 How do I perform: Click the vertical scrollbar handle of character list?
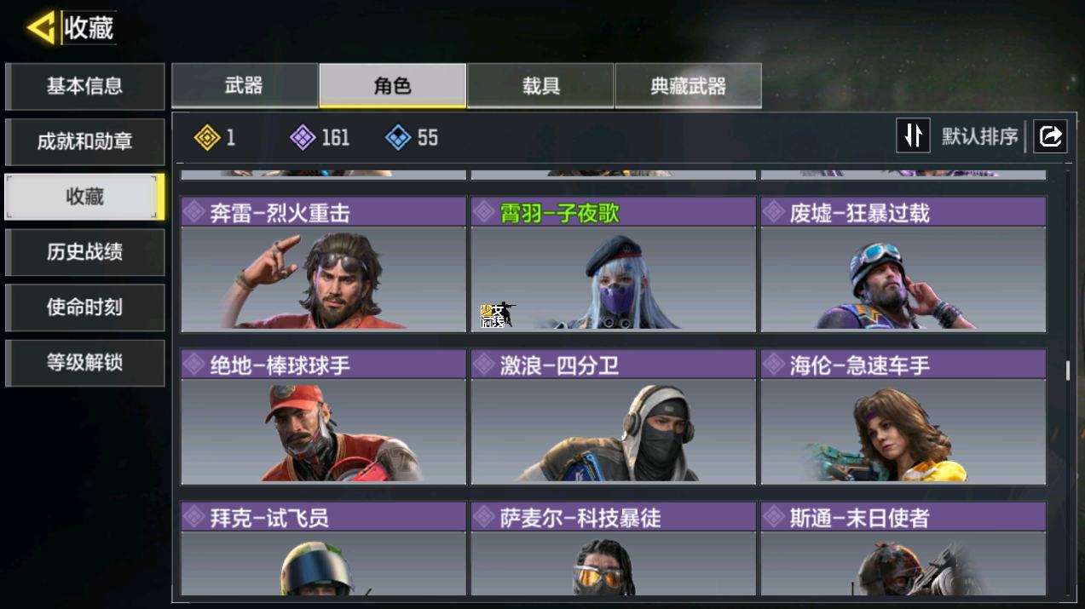pyautogui.click(x=1067, y=370)
